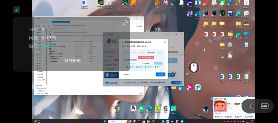Collapse the ToDesk toolbar with back arrow

[250, 106]
